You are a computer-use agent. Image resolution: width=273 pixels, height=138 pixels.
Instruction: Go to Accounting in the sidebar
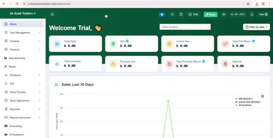coord(15,126)
